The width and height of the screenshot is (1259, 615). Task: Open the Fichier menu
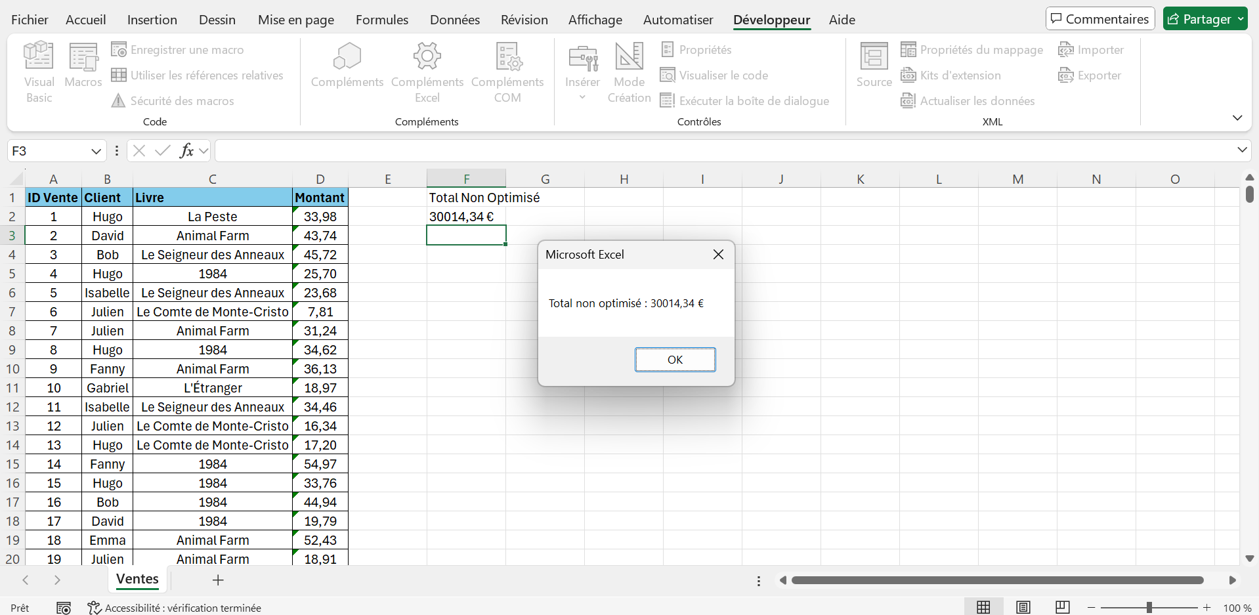click(x=30, y=20)
